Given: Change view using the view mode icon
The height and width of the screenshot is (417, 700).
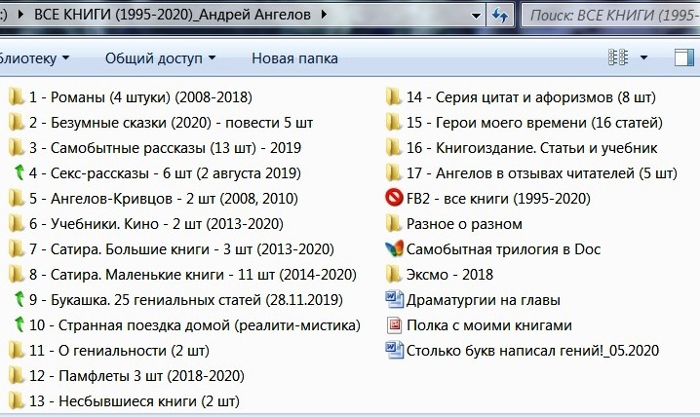Looking at the screenshot, I should (617, 58).
